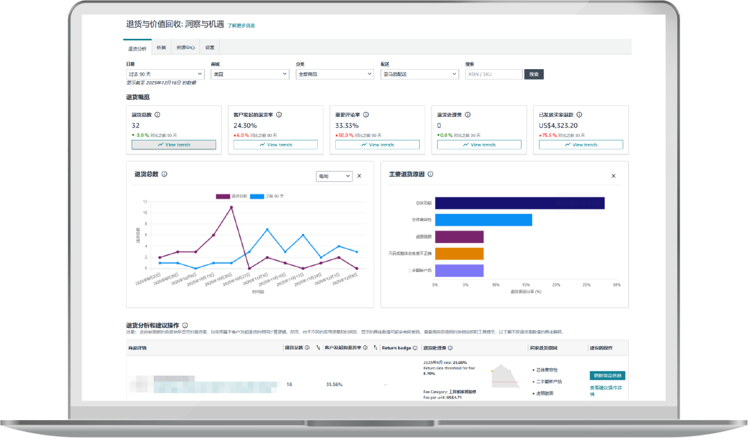Expand the 商城 dropdown set to 美国

[x=249, y=74]
